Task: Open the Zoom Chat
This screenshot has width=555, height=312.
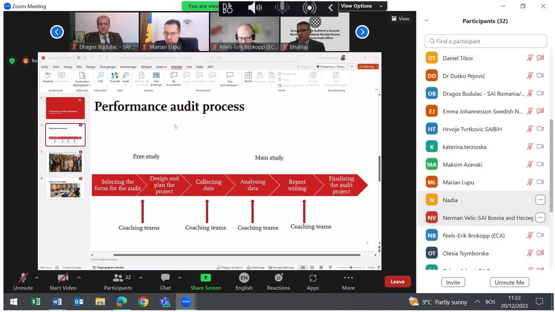Action: (165, 281)
